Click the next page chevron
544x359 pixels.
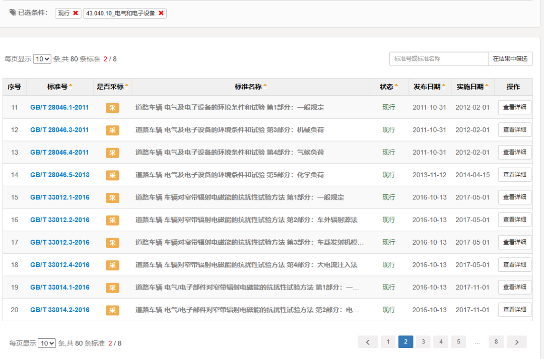coord(517,341)
